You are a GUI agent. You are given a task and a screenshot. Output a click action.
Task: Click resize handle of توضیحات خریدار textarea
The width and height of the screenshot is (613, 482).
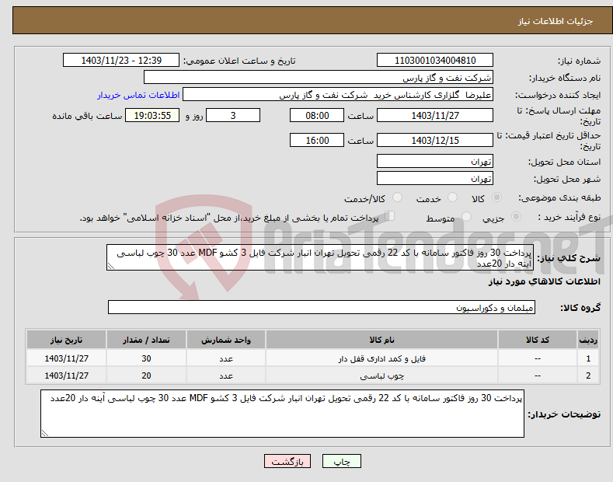click(44, 434)
